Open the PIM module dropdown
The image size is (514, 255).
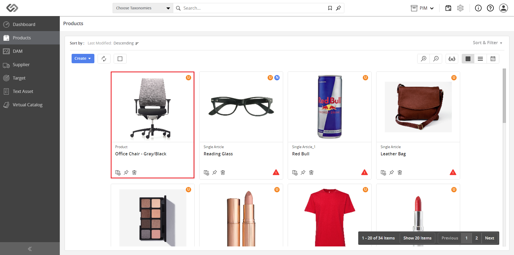point(422,8)
